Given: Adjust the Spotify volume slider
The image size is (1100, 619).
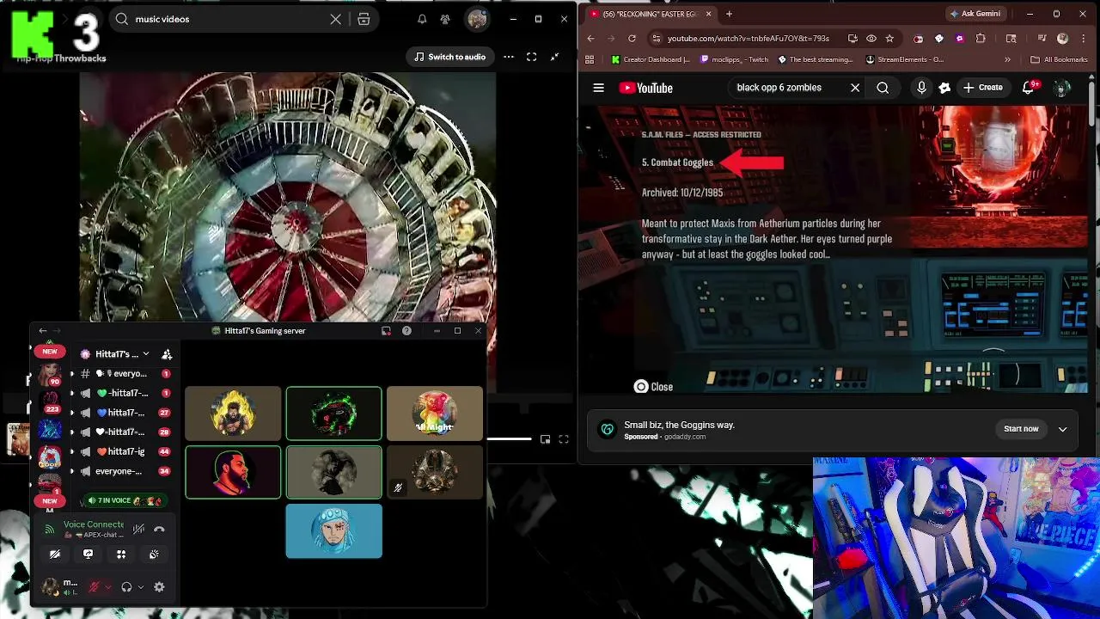Looking at the screenshot, I should click(509, 439).
